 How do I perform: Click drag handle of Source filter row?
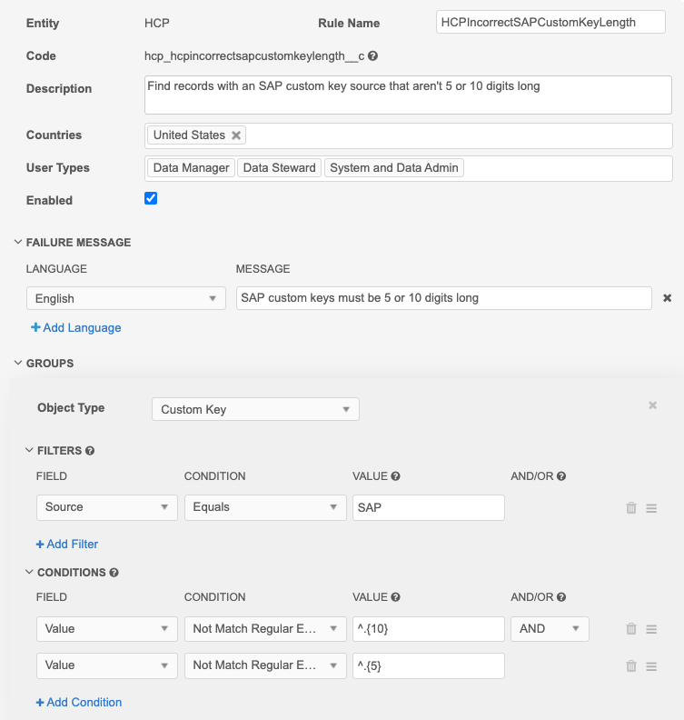[x=651, y=508]
